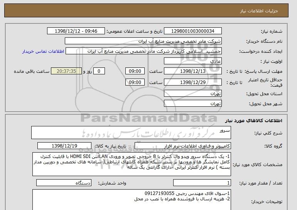The height and width of the screenshot is (210, 297).
Task: Open the اطلاعات تماس خریدار link
Action: coord(43,52)
